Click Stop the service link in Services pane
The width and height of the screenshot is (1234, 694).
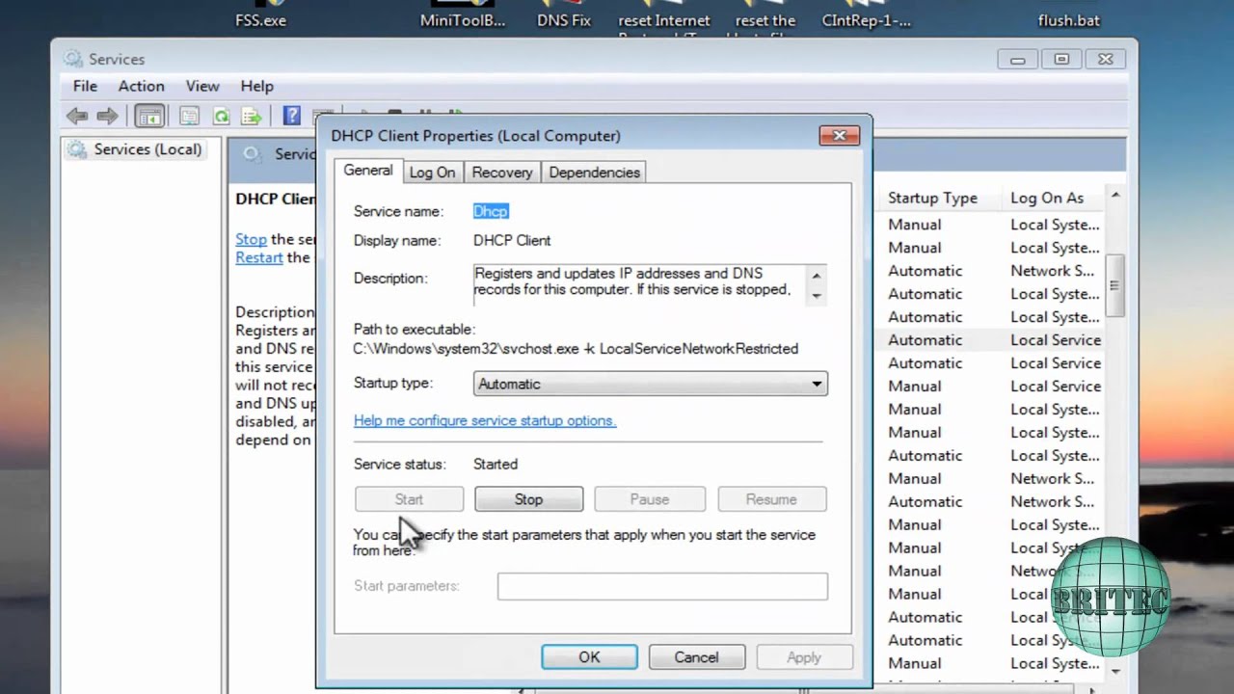pos(251,239)
